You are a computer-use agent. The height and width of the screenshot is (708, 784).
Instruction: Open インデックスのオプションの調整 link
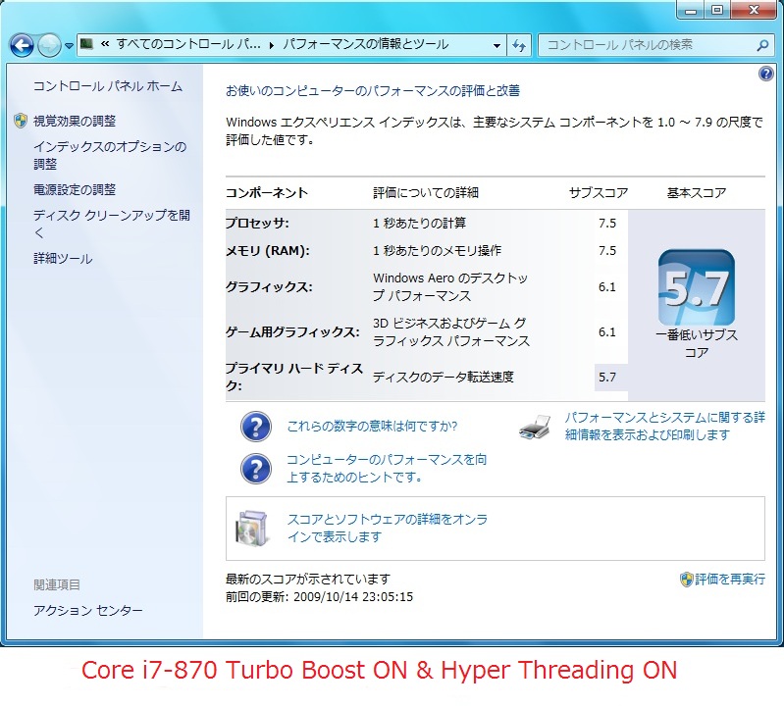point(110,155)
